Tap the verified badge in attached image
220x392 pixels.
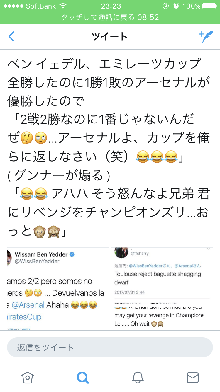pos(72,254)
